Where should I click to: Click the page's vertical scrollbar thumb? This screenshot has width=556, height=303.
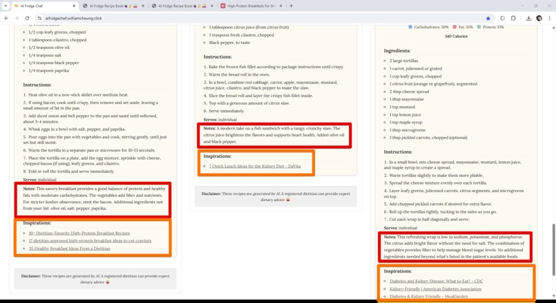tap(553, 249)
